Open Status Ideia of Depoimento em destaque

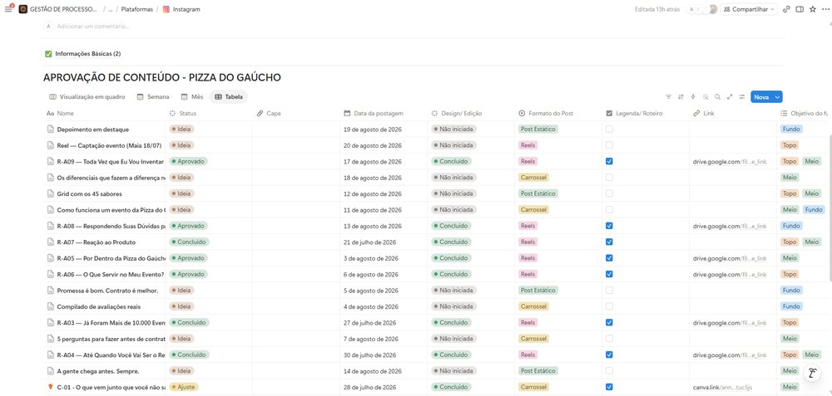pyautogui.click(x=181, y=130)
